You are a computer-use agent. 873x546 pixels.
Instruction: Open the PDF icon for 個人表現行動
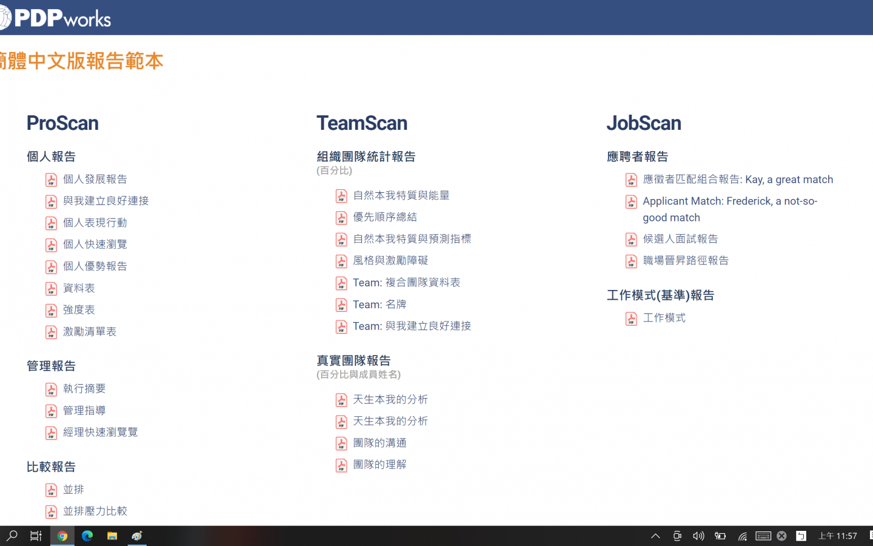click(52, 223)
